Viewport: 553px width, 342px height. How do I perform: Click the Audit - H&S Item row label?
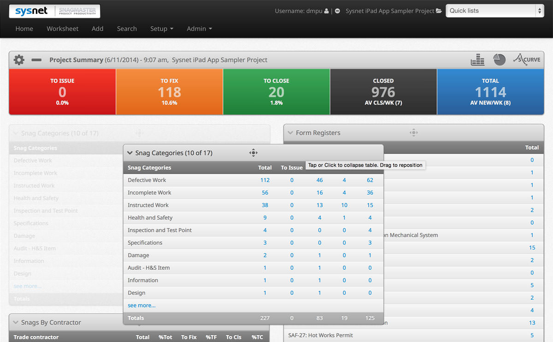pyautogui.click(x=149, y=267)
